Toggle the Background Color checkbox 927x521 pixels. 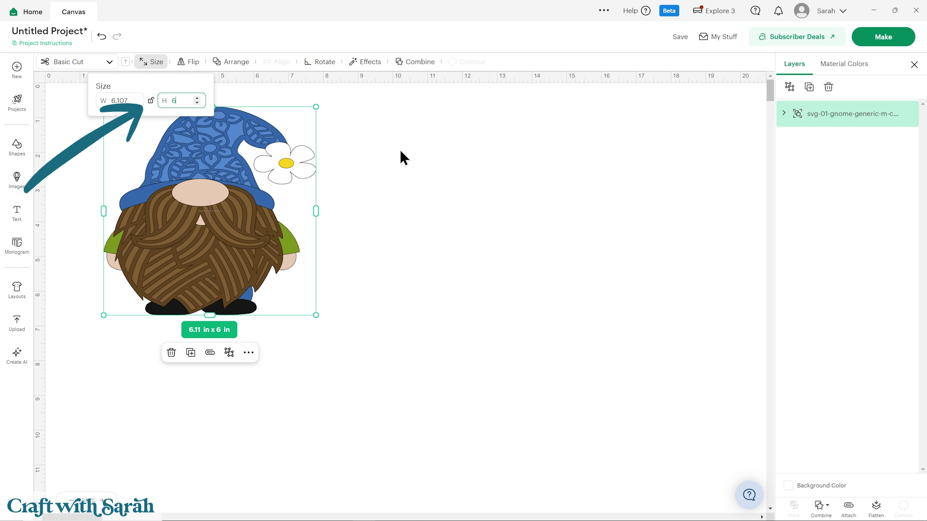coord(788,485)
